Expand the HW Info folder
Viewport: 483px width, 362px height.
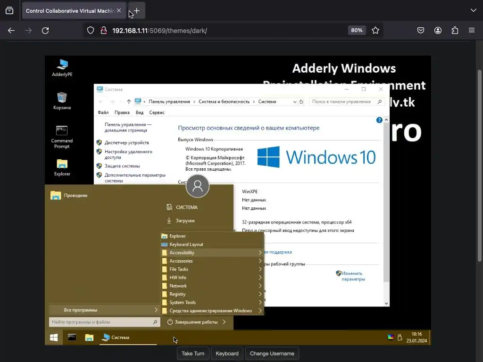tap(212, 277)
